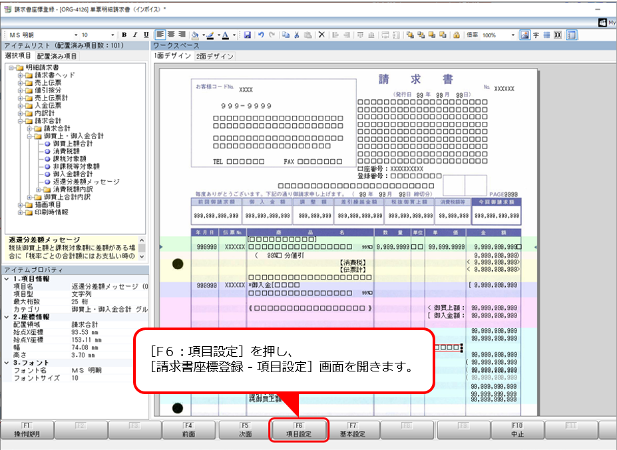Open the font size 10 dropdown
Image resolution: width=617 pixels, height=450 pixels.
(x=112, y=35)
